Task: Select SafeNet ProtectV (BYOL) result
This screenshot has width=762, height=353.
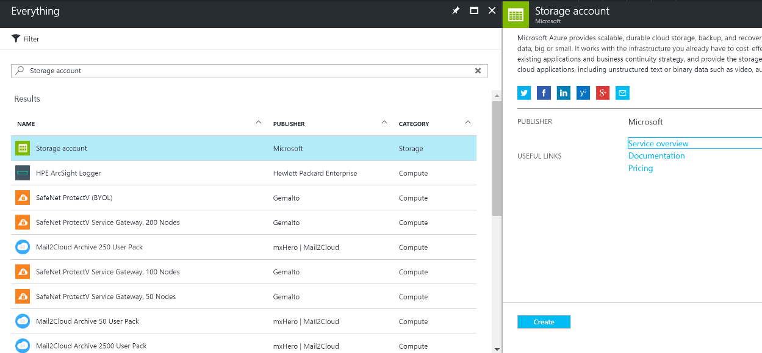Action: click(x=243, y=198)
